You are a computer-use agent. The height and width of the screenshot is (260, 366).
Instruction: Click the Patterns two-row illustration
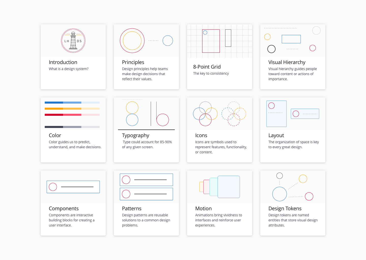click(146, 187)
